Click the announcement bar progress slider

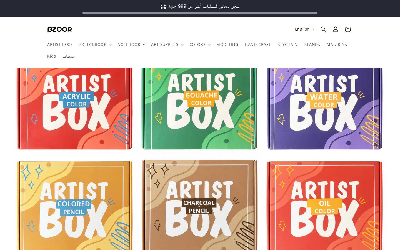[x=200, y=13]
